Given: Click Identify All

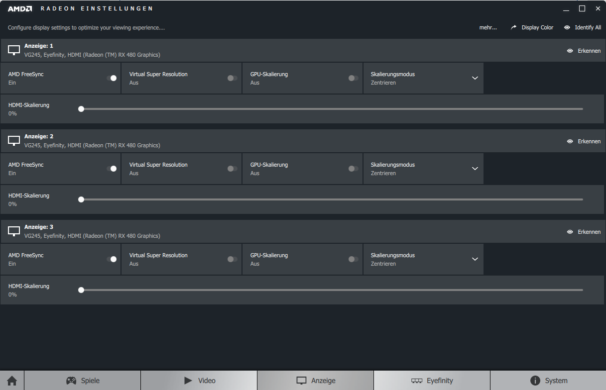Looking at the screenshot, I should 583,27.
